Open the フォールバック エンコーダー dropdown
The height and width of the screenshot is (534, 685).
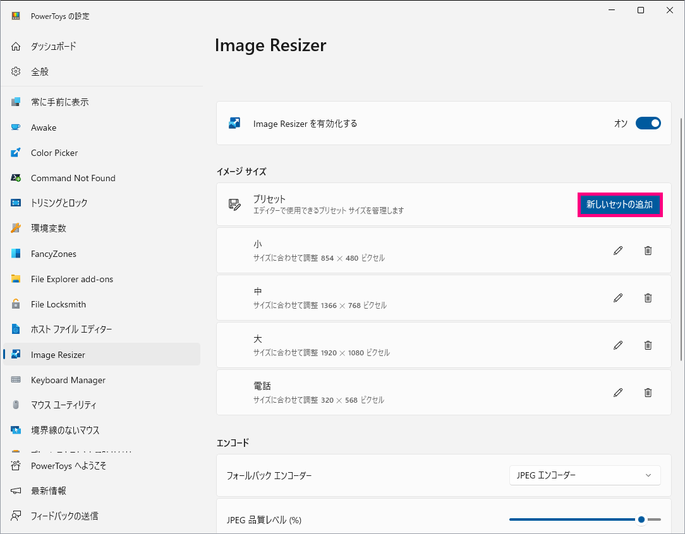coord(585,475)
